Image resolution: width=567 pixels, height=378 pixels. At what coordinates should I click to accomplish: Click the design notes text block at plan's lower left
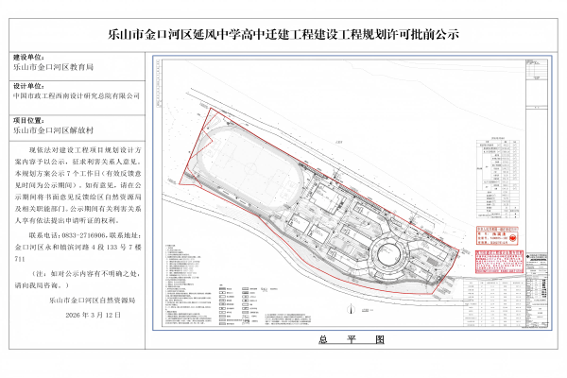click(188, 283)
